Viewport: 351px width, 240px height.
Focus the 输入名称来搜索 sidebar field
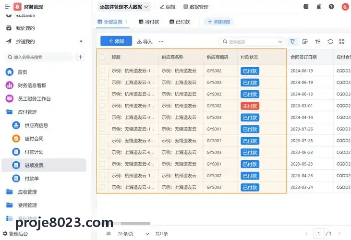click(39, 57)
